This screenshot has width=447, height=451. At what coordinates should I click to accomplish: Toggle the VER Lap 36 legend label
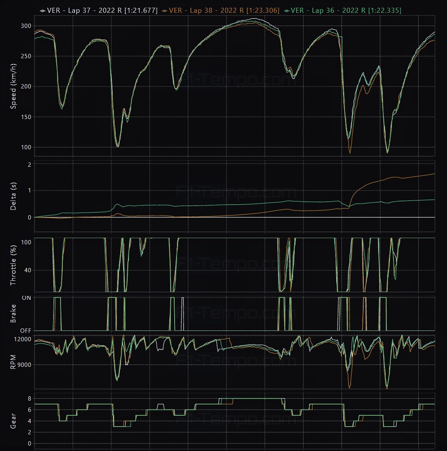click(x=346, y=10)
